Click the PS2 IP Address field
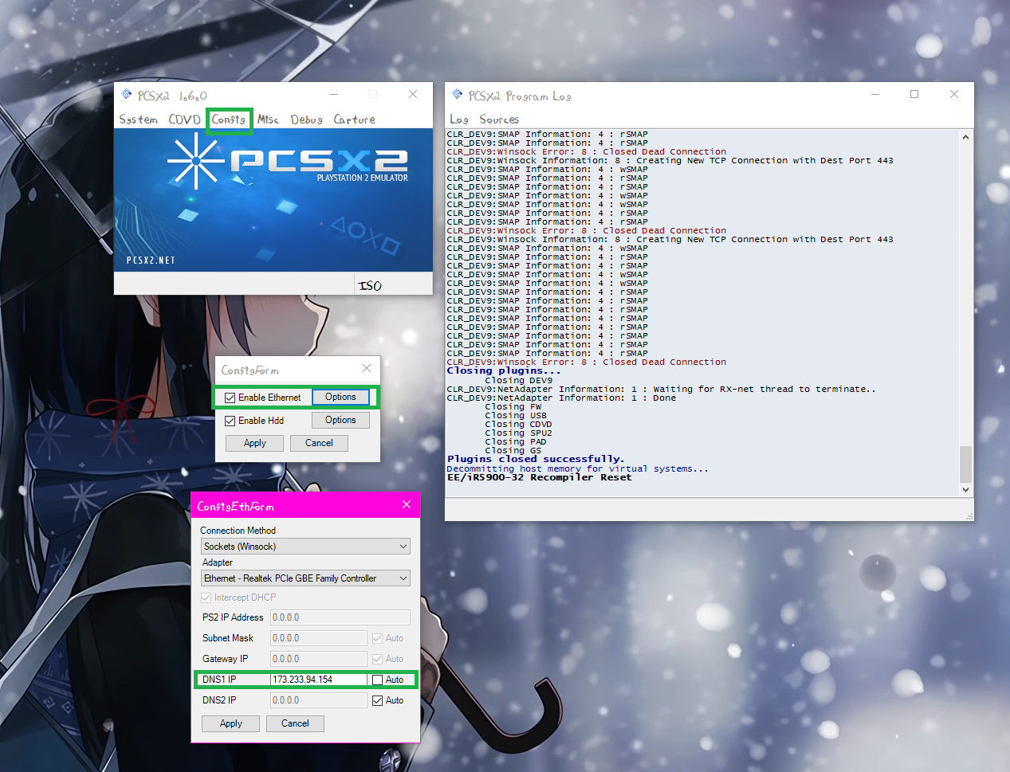Screen dimensions: 1010x772 340,617
